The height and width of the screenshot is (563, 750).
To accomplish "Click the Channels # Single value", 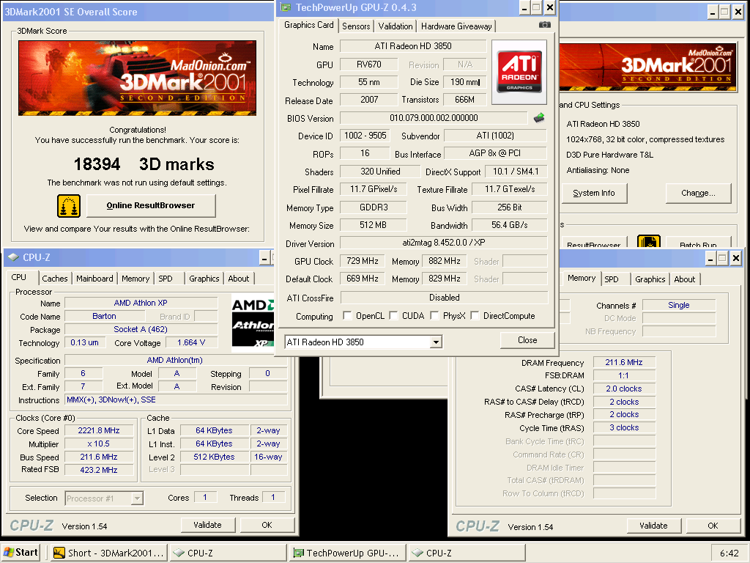I will click(x=679, y=306).
